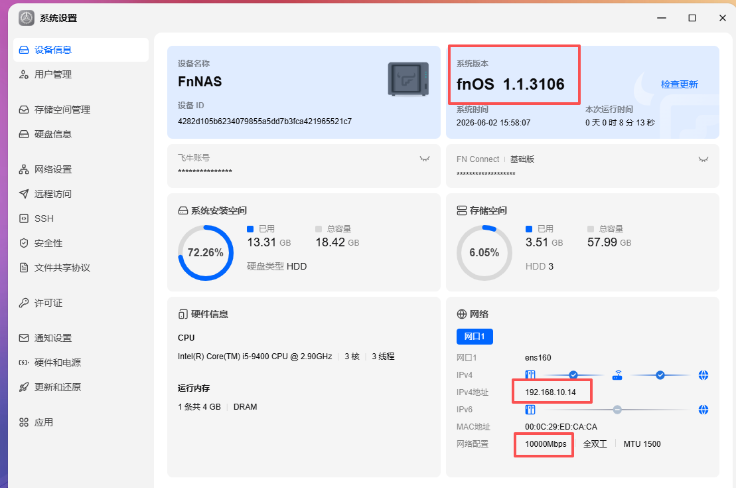The height and width of the screenshot is (488, 736).
Task: Open 用户管理 in the sidebar
Action: tap(81, 74)
